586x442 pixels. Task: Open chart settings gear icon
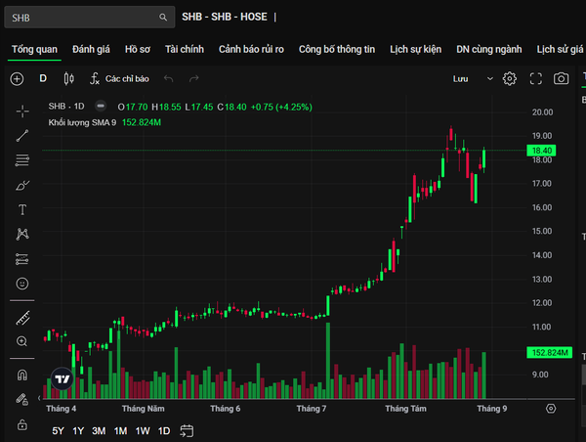pos(510,78)
